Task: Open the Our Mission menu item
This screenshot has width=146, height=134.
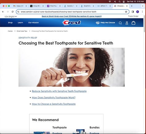Action: coord(33,23)
